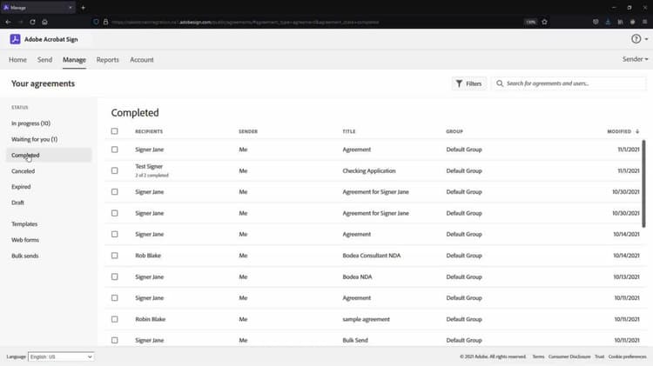
Task: Toggle the select-all header checkbox
Action: point(115,131)
